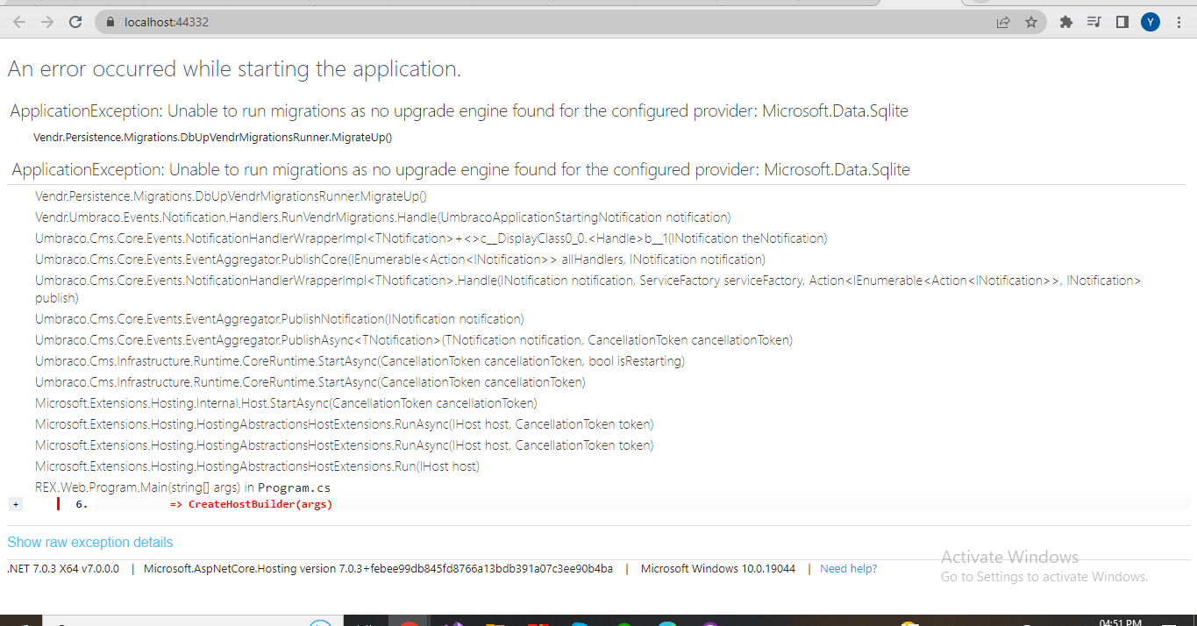Click the RunVendrMigrations.Handle stack frame
1197x626 pixels.
click(x=383, y=217)
